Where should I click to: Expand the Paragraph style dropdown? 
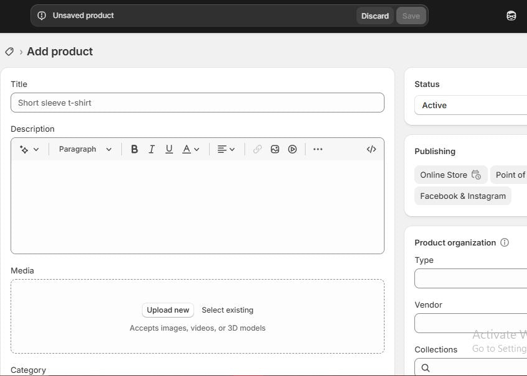(x=85, y=149)
